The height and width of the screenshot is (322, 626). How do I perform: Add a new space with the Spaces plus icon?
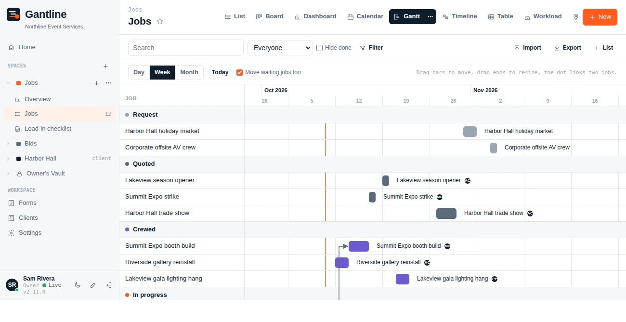(x=106, y=66)
